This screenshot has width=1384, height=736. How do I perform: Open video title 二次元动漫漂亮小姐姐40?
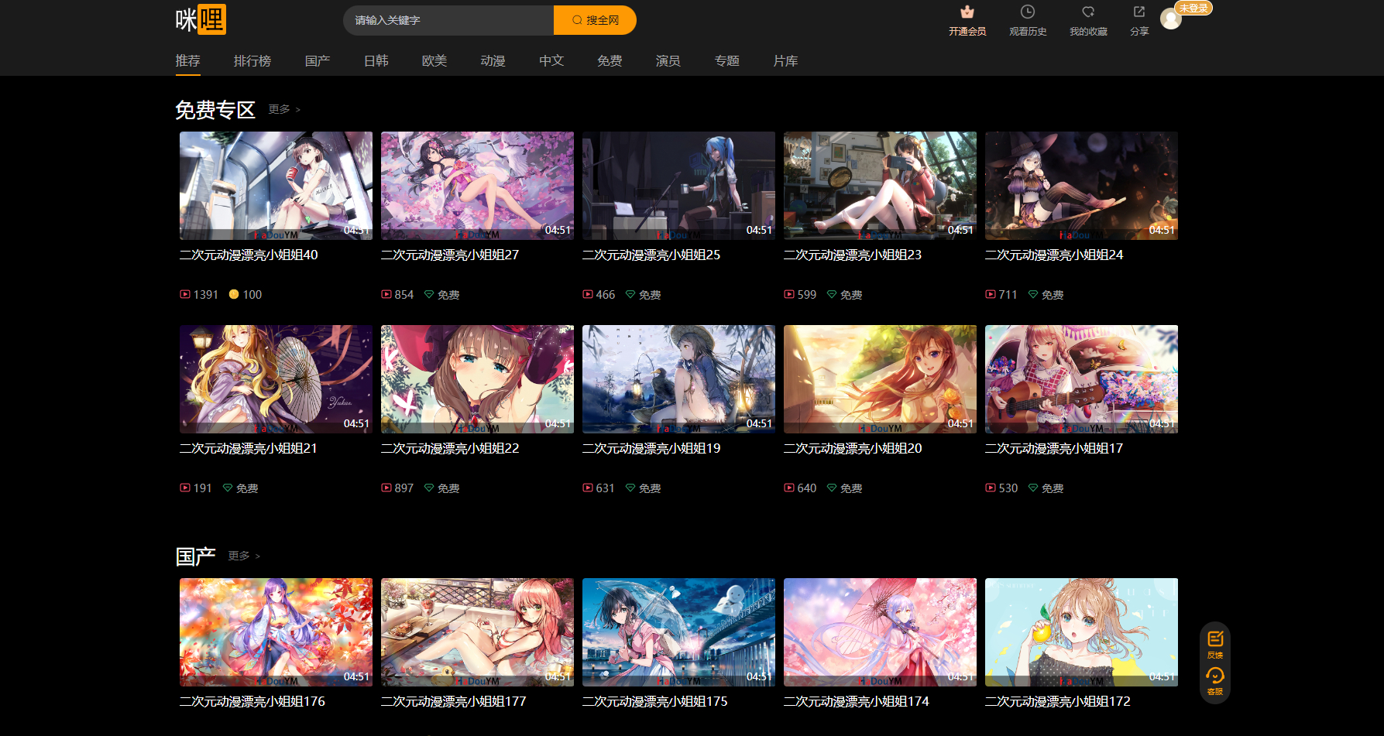point(249,255)
